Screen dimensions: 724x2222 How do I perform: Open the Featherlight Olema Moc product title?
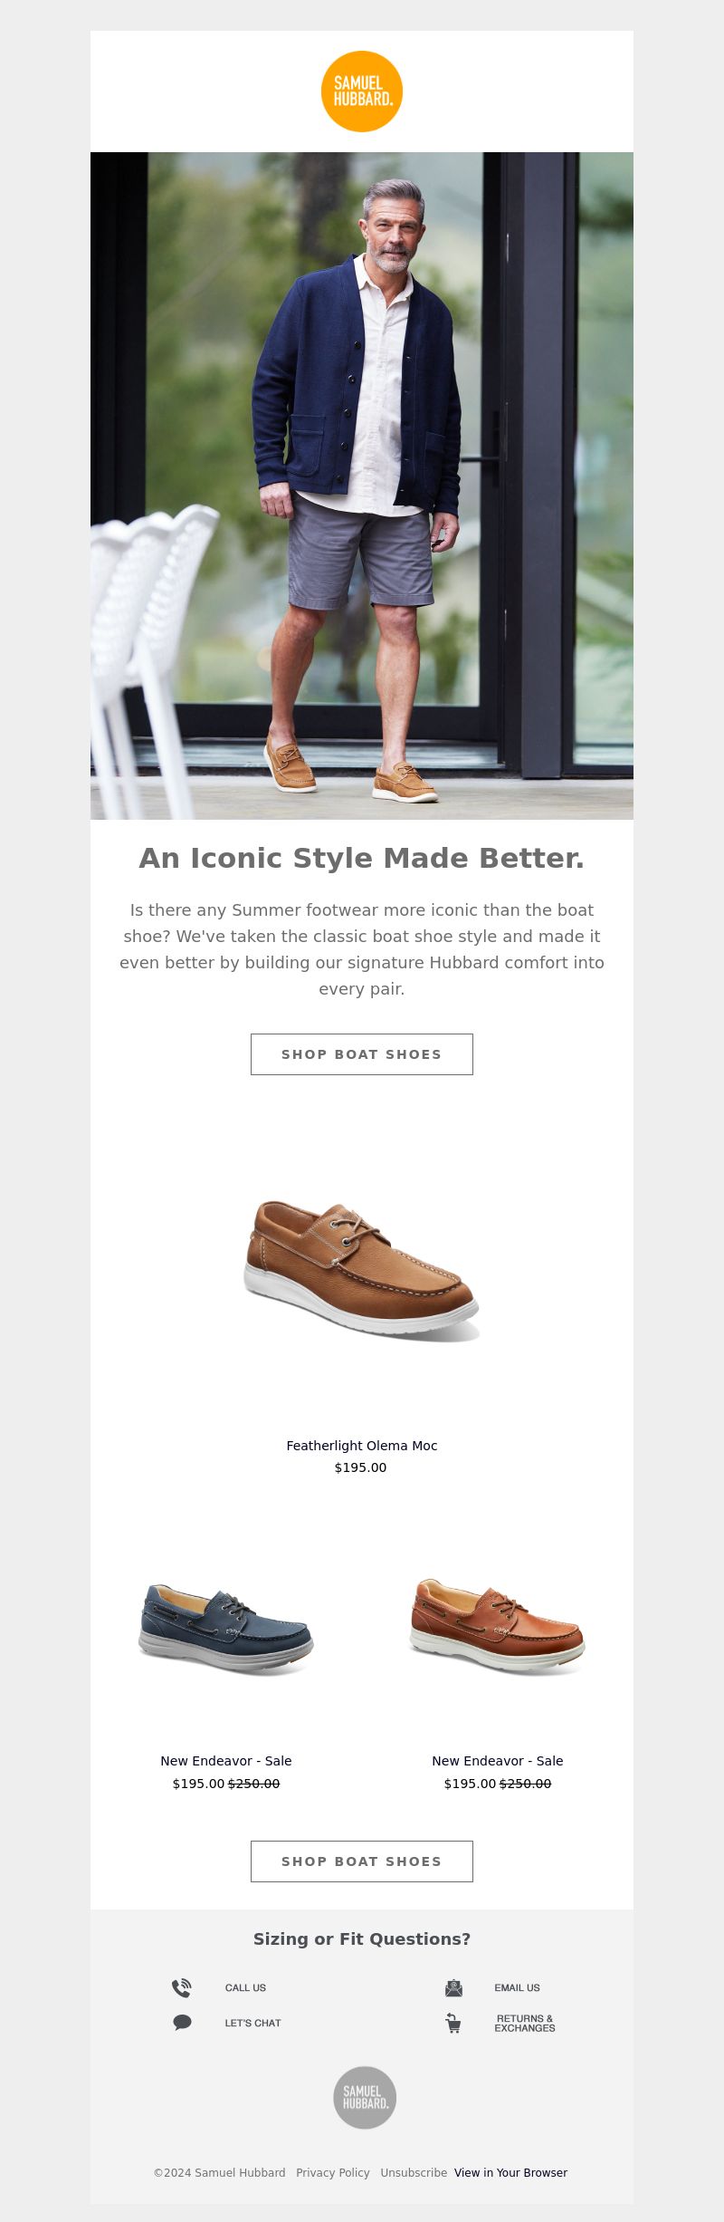(362, 1446)
